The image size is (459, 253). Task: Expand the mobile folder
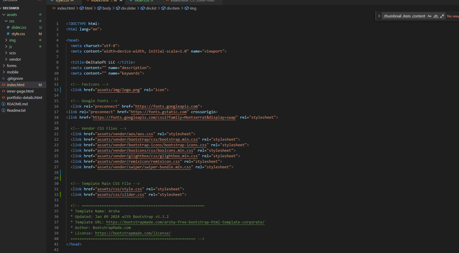coord(13,72)
